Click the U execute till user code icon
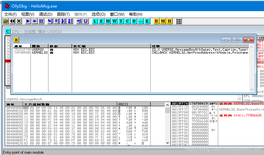The width and height of the screenshot is (264, 155). point(86,21)
